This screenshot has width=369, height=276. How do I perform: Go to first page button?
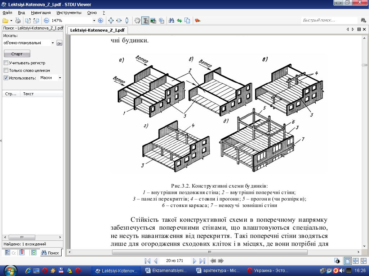coord(147,261)
